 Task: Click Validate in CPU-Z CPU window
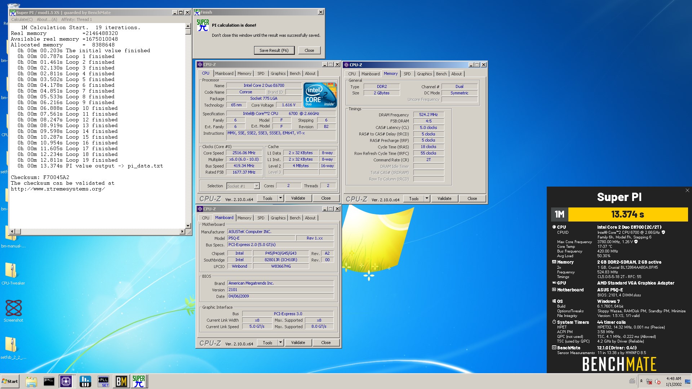coord(298,198)
